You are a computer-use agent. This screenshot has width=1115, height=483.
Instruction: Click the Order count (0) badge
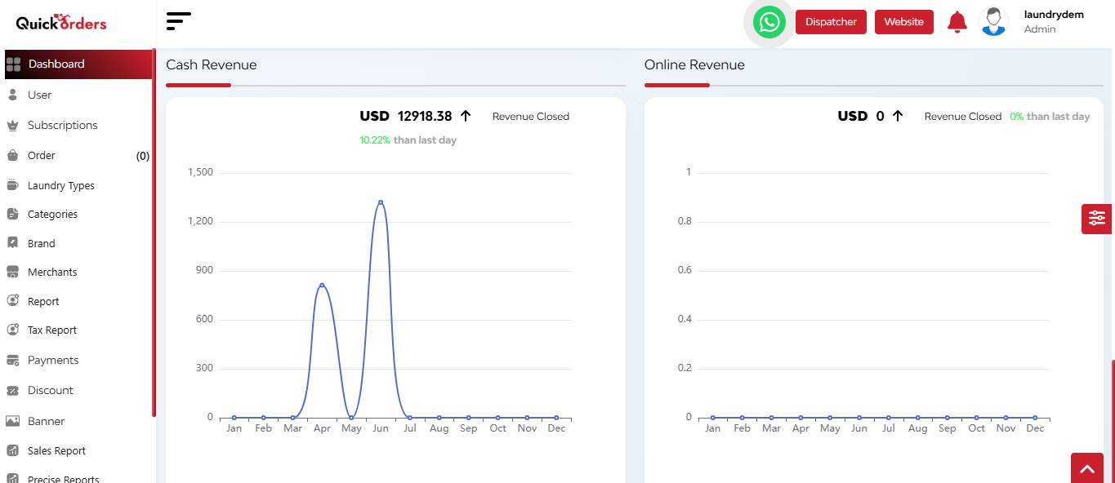[143, 156]
